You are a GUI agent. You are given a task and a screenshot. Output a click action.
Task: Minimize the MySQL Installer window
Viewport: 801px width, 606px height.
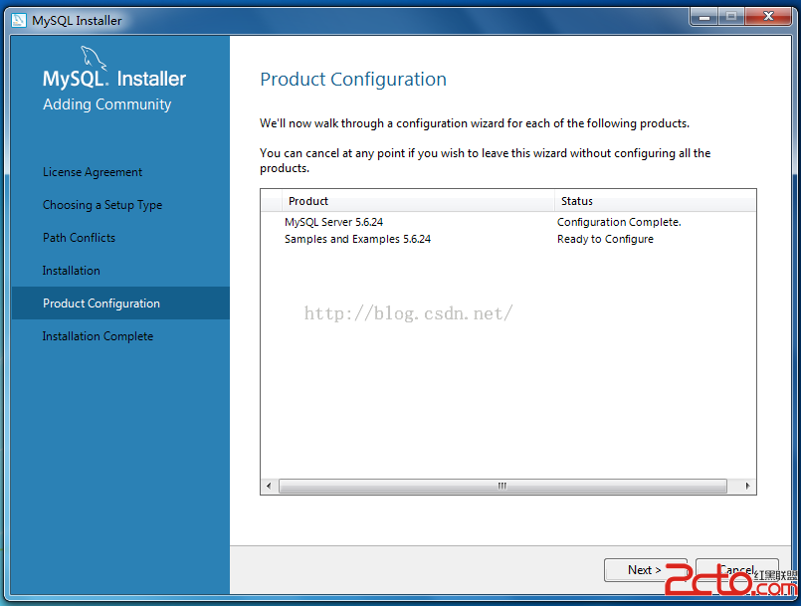point(704,17)
